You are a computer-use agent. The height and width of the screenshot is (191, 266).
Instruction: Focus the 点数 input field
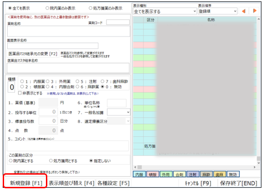coord(48,131)
